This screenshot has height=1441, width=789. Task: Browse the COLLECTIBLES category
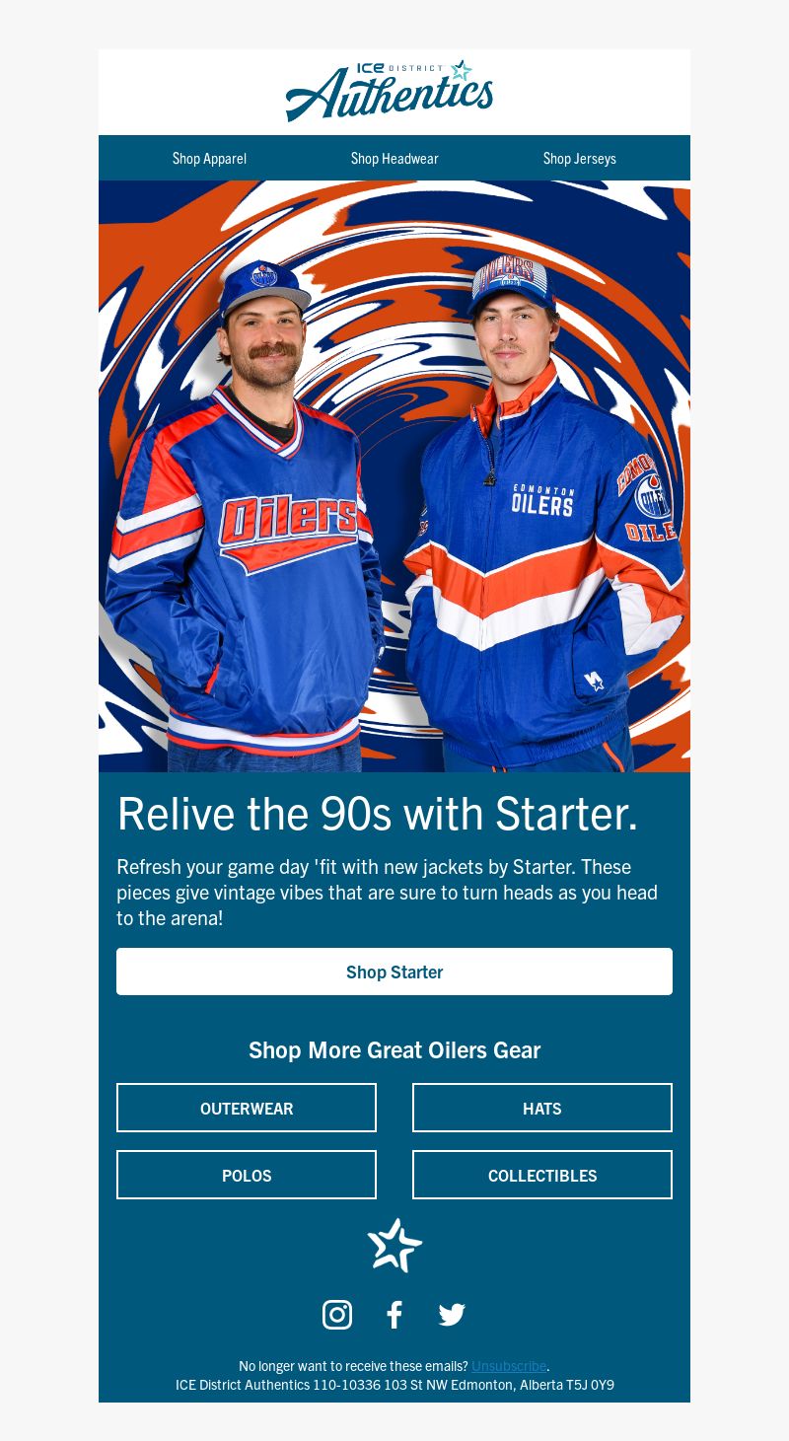point(542,1175)
